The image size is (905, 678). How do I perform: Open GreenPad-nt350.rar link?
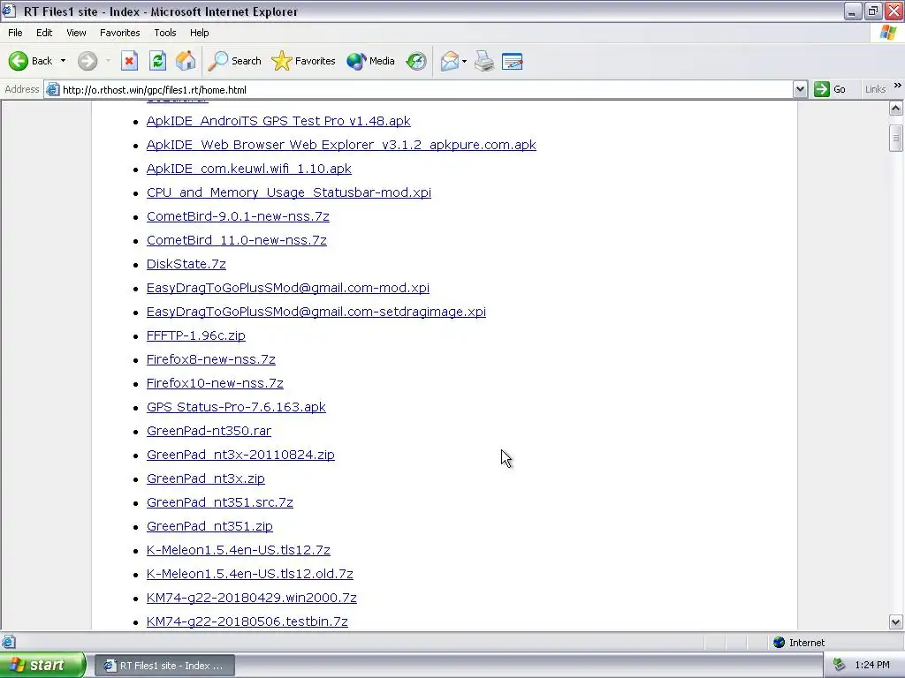click(x=209, y=431)
